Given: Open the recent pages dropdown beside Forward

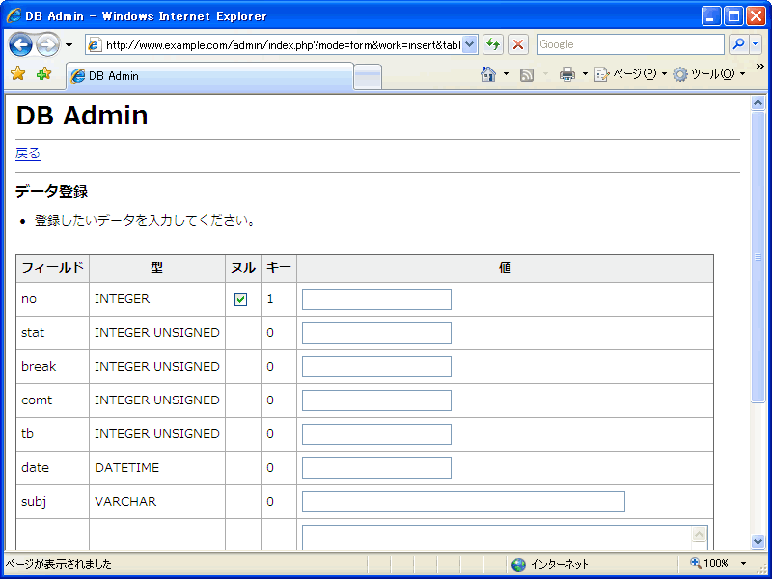Looking at the screenshot, I should click(x=69, y=45).
